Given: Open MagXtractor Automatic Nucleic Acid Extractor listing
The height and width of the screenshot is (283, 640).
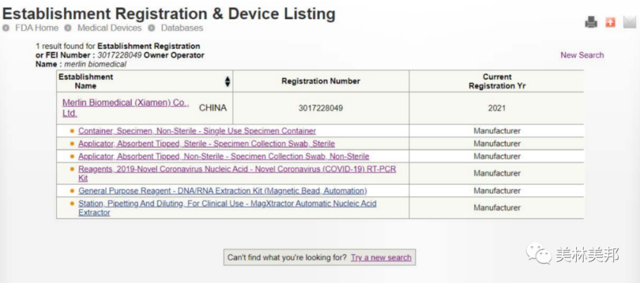Looking at the screenshot, I should click(x=227, y=204).
